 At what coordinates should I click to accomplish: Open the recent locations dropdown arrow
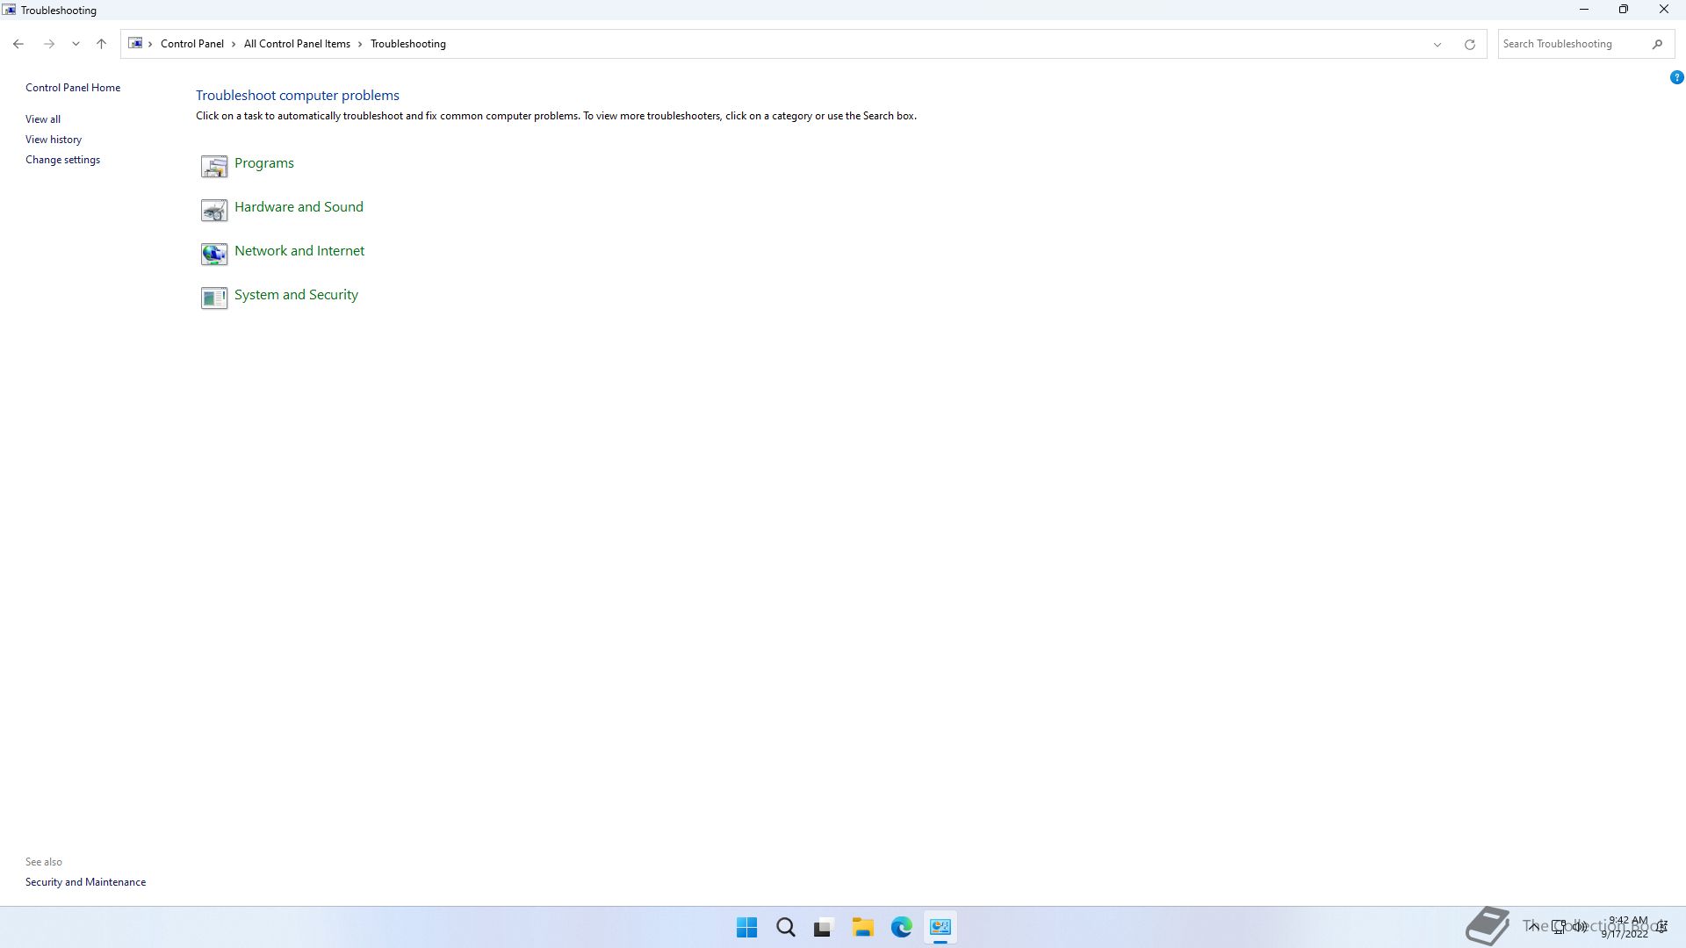click(76, 44)
